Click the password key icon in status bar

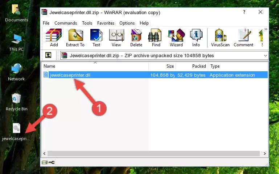coord(52,162)
